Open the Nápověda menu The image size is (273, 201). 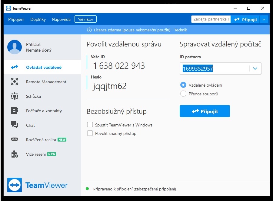point(61,19)
